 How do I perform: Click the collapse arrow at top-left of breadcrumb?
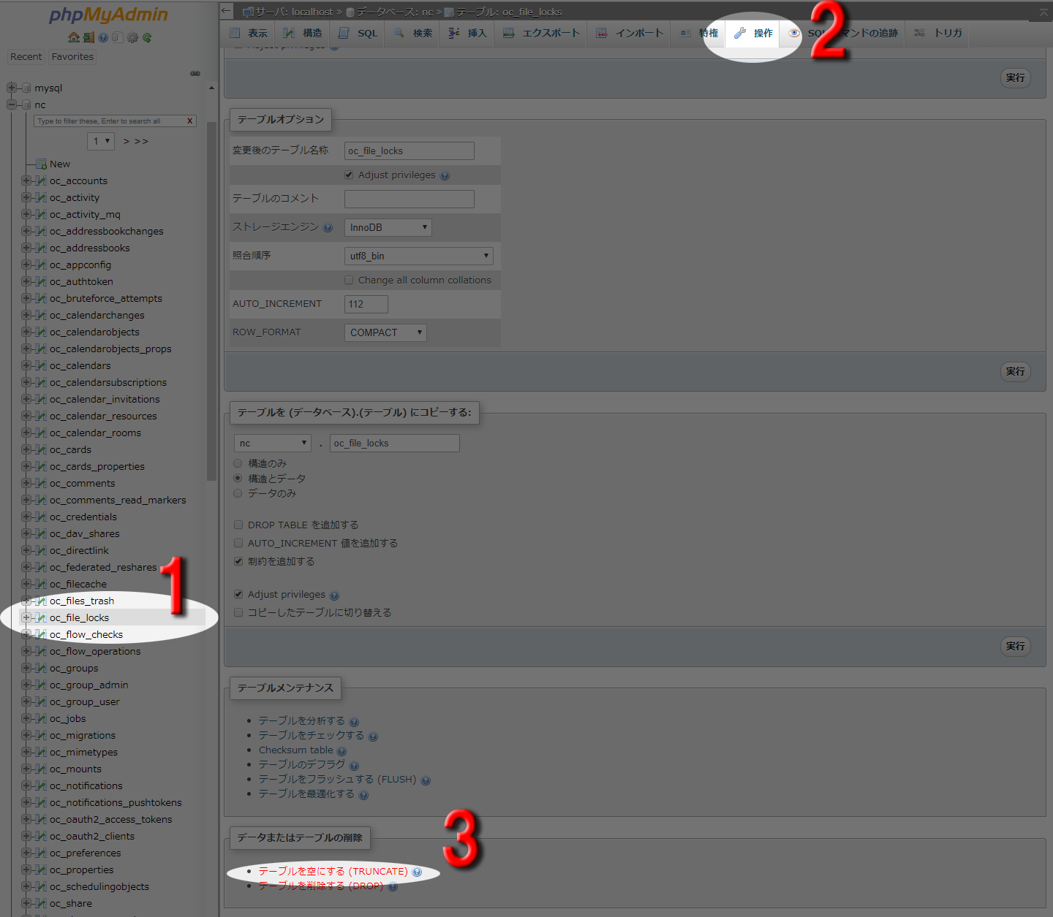pos(227,11)
